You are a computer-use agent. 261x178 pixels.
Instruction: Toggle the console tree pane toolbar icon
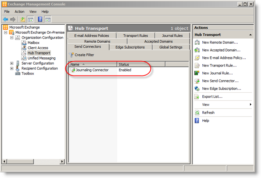30,19
